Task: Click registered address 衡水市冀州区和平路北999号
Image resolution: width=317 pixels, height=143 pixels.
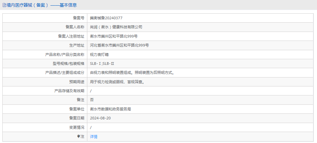Action: (114, 36)
